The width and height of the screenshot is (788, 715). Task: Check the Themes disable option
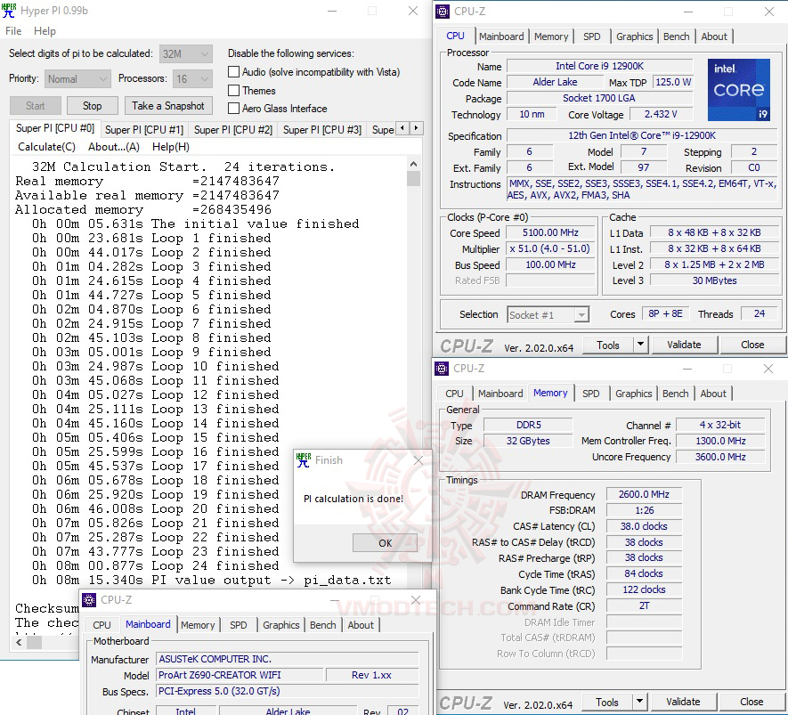pyautogui.click(x=233, y=90)
